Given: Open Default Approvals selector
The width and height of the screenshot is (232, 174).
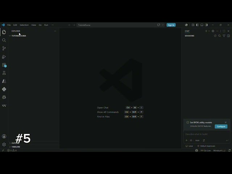Looking at the screenshot, I should 206,146.
